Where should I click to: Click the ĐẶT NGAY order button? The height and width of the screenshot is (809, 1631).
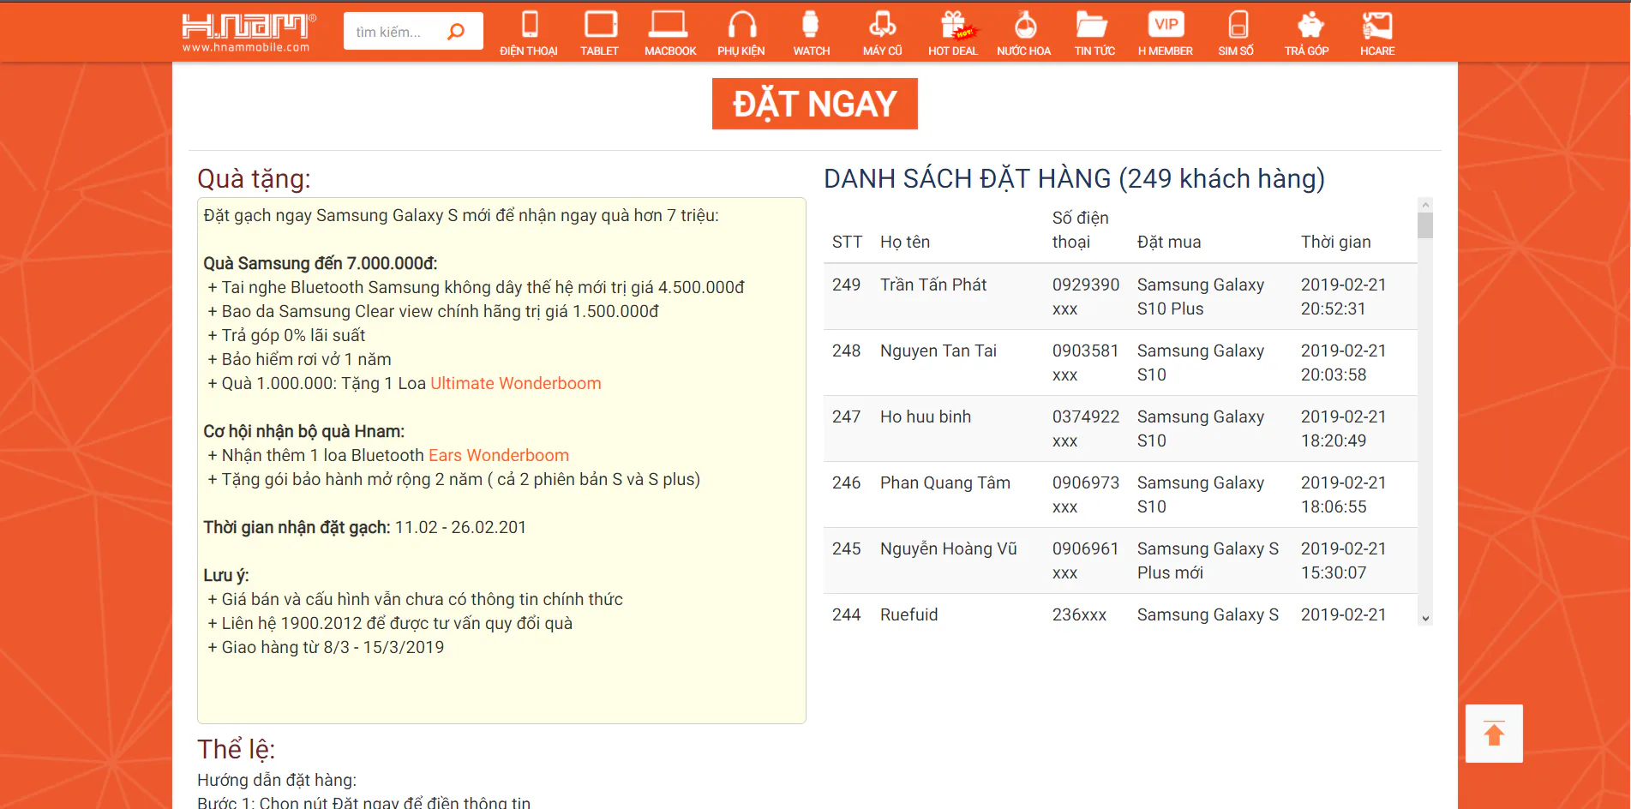click(815, 104)
